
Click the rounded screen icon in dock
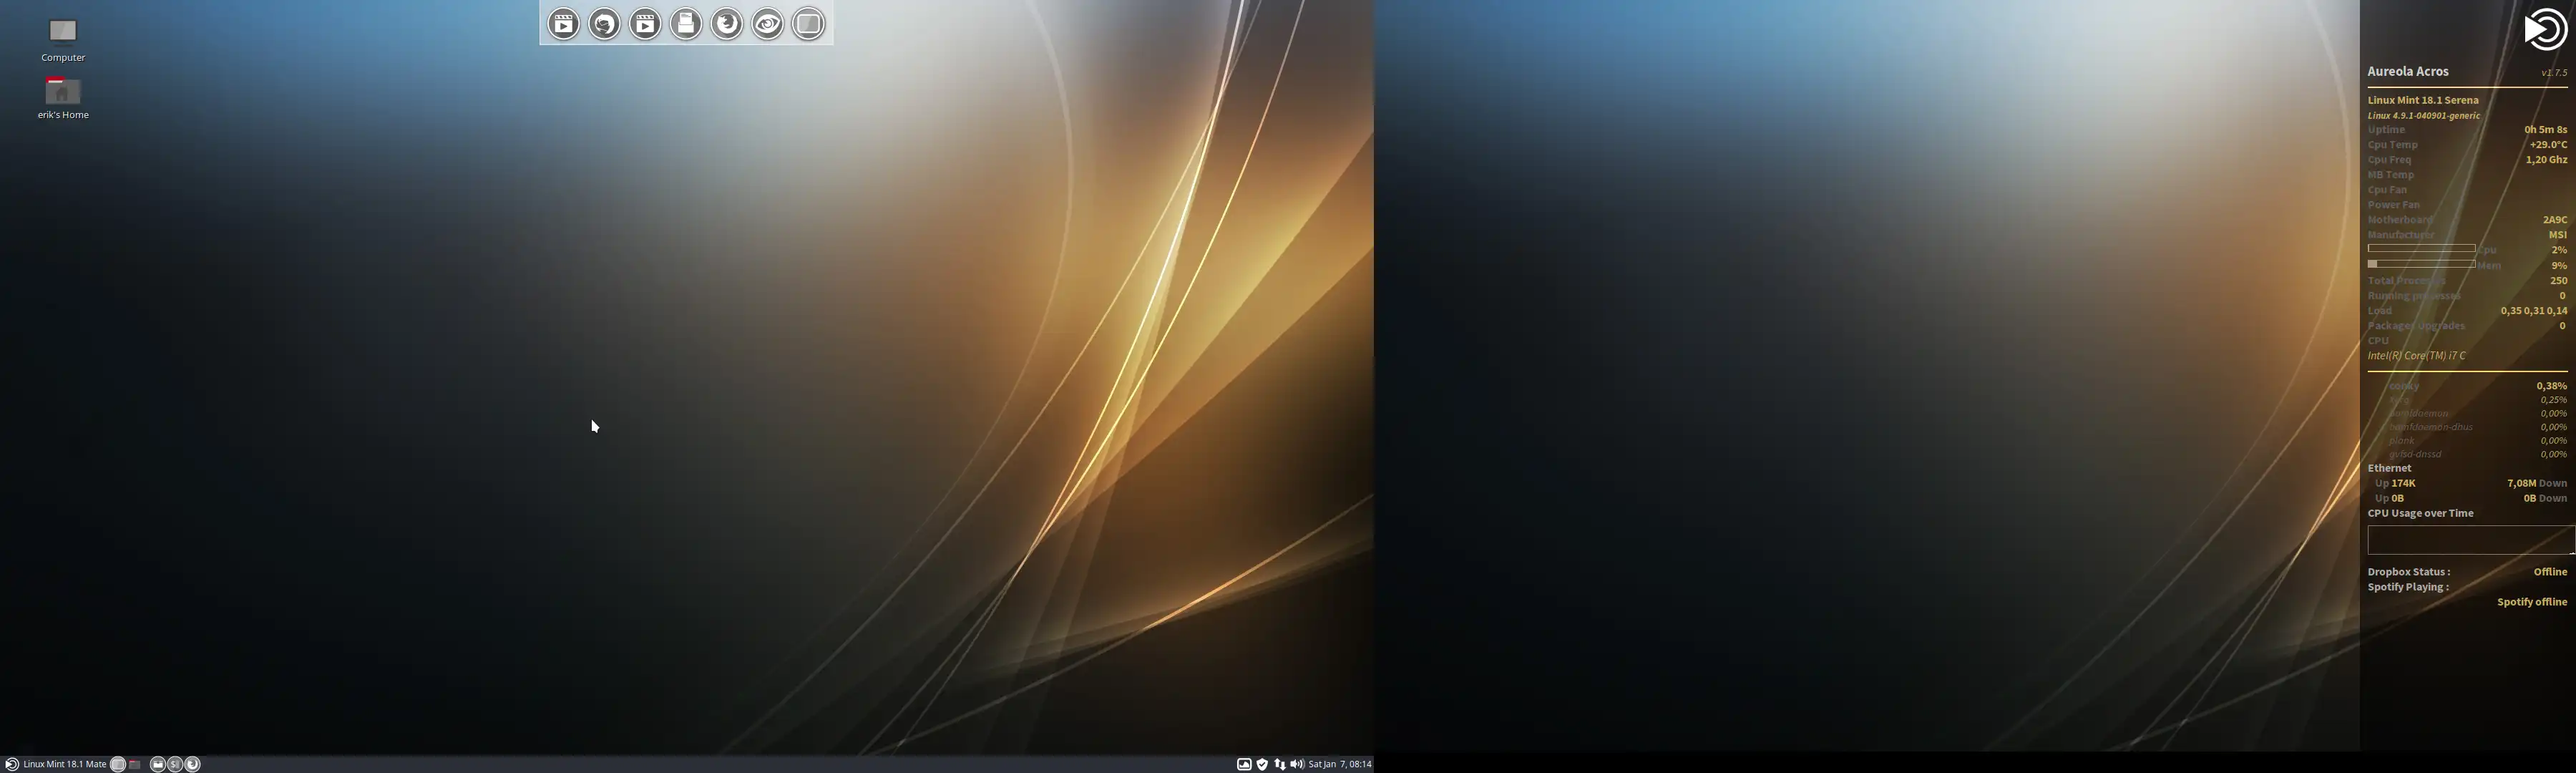[x=809, y=24]
